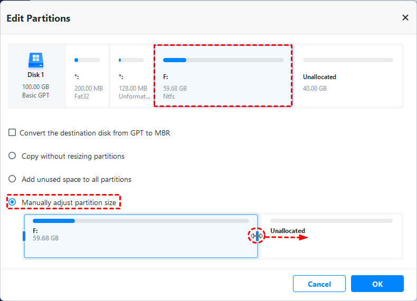Close the Edit Partitions dialog
417x301 pixels.
[405, 17]
